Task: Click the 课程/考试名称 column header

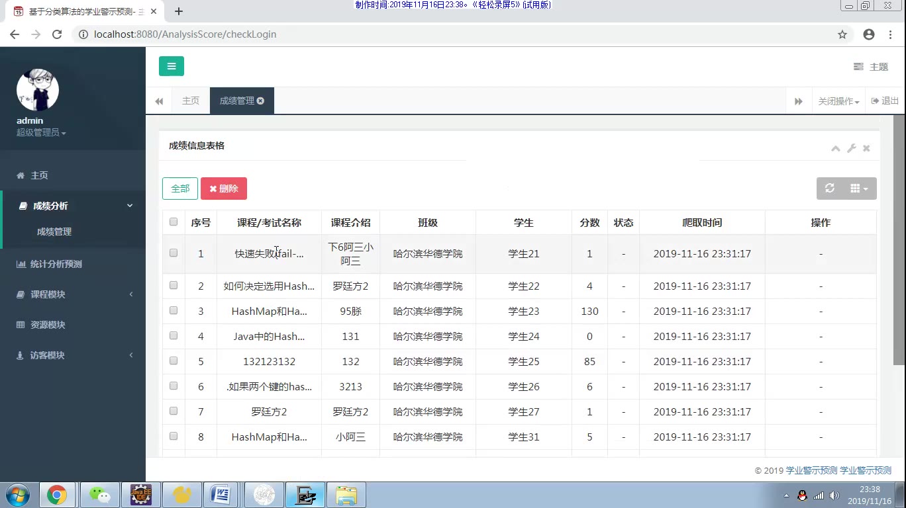Action: click(269, 223)
